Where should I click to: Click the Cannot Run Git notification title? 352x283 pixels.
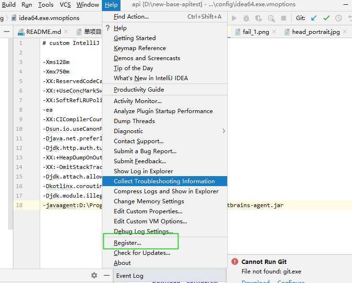tap(264, 262)
